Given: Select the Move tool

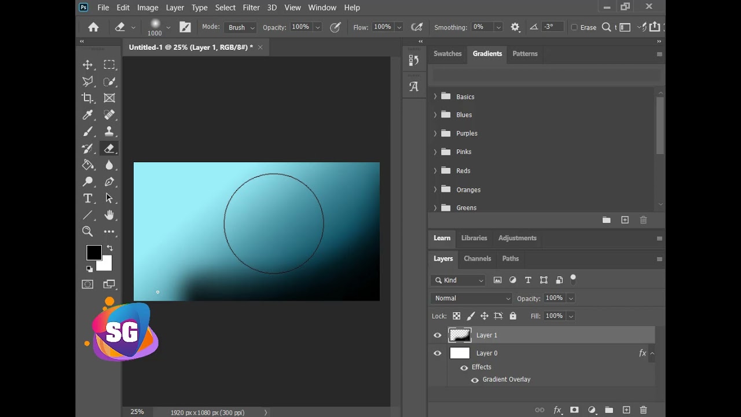Looking at the screenshot, I should coord(88,65).
